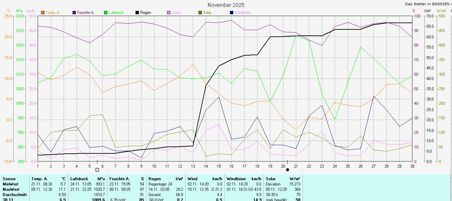Click the new moon symbol near day 20
452x201 pixels.
(x=287, y=170)
